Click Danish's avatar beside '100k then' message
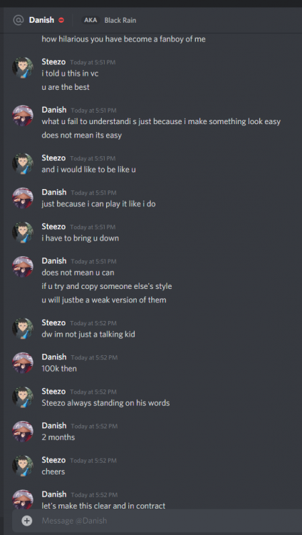The width and height of the screenshot is (302, 535). click(23, 362)
